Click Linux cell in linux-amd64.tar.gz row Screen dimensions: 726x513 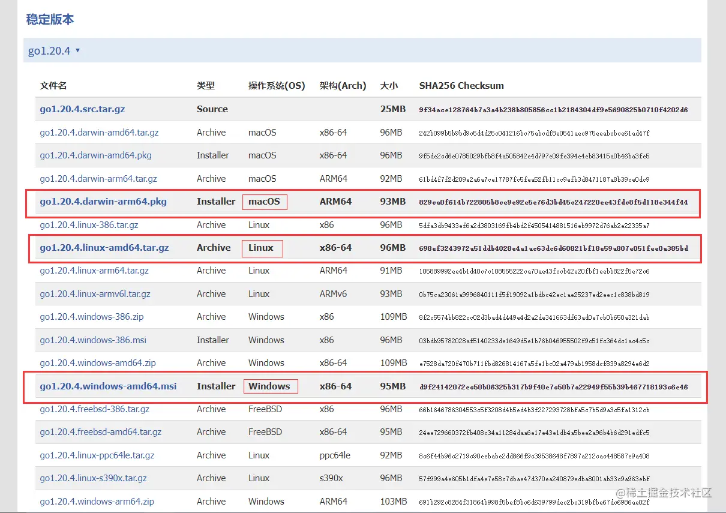(x=261, y=248)
